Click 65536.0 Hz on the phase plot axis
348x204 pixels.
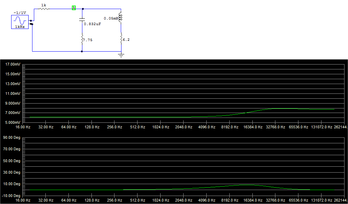298,201
